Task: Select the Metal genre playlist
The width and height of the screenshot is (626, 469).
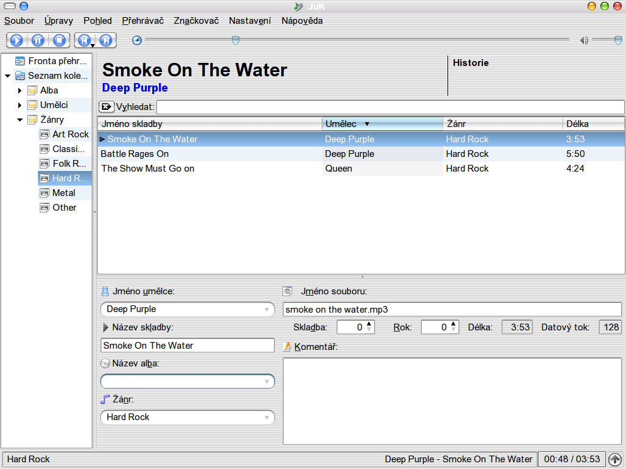Action: click(x=65, y=193)
